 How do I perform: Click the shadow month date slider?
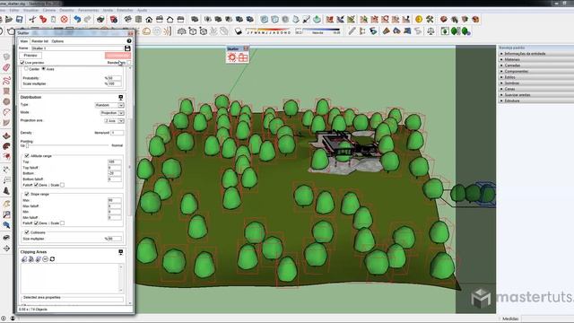[269, 31]
